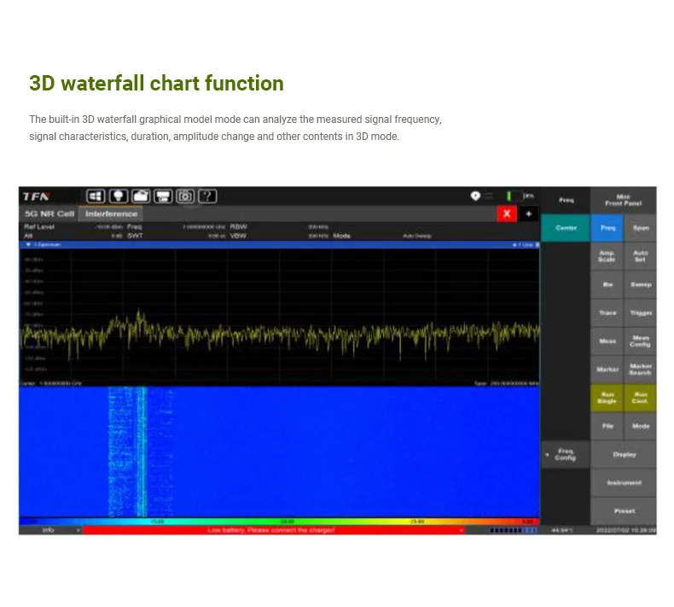Click the Trace key
674x607 pixels.
pos(607,312)
